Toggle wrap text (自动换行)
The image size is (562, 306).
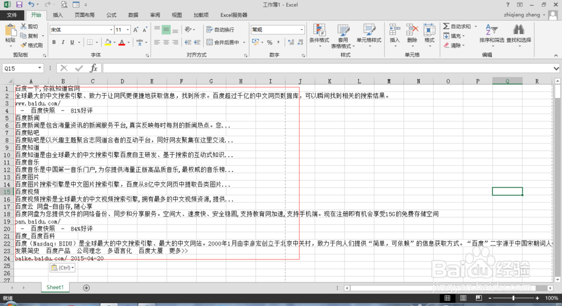tap(220, 30)
